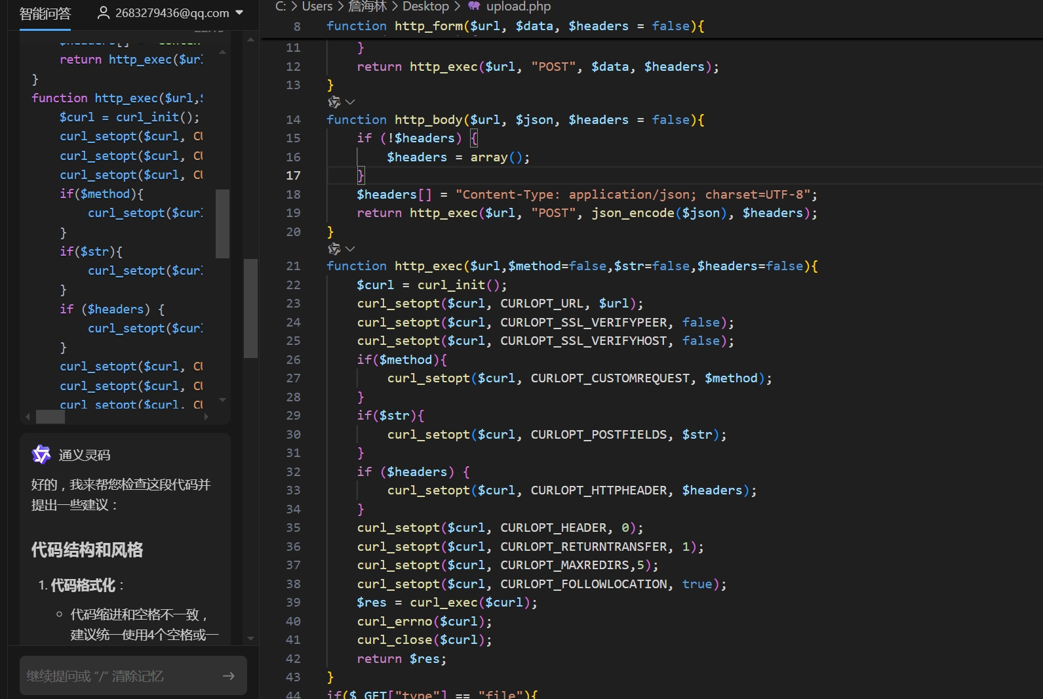1043x699 pixels.
Task: Click the return $res; line
Action: (x=401, y=659)
